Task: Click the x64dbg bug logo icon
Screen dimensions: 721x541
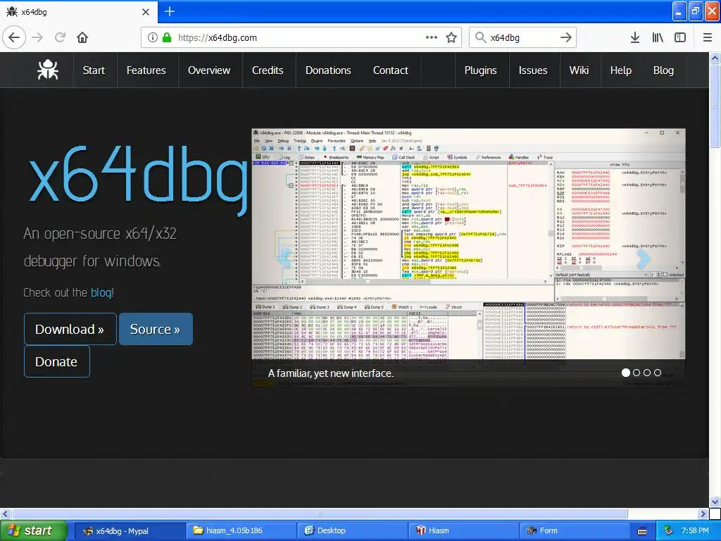Action: (48, 70)
